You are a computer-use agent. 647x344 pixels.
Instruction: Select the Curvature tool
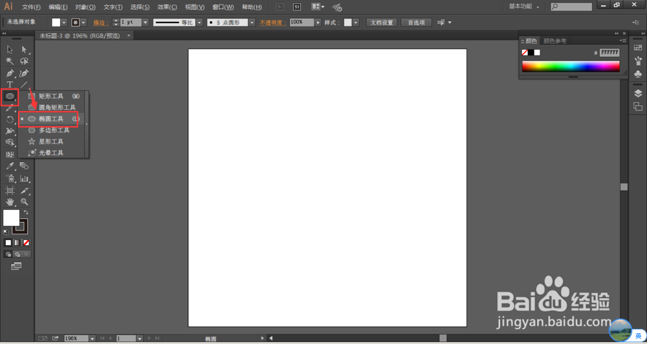[x=24, y=73]
